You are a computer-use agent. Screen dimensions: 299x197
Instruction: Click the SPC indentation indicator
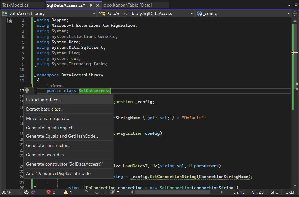click(x=274, y=192)
